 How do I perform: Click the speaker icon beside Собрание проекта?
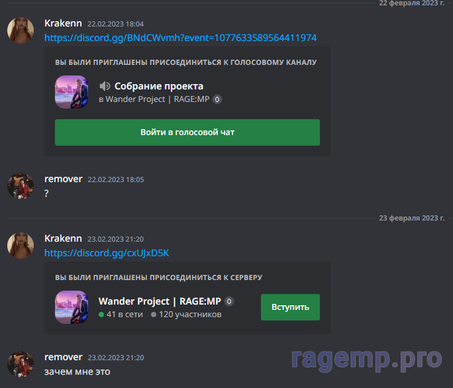click(x=105, y=86)
